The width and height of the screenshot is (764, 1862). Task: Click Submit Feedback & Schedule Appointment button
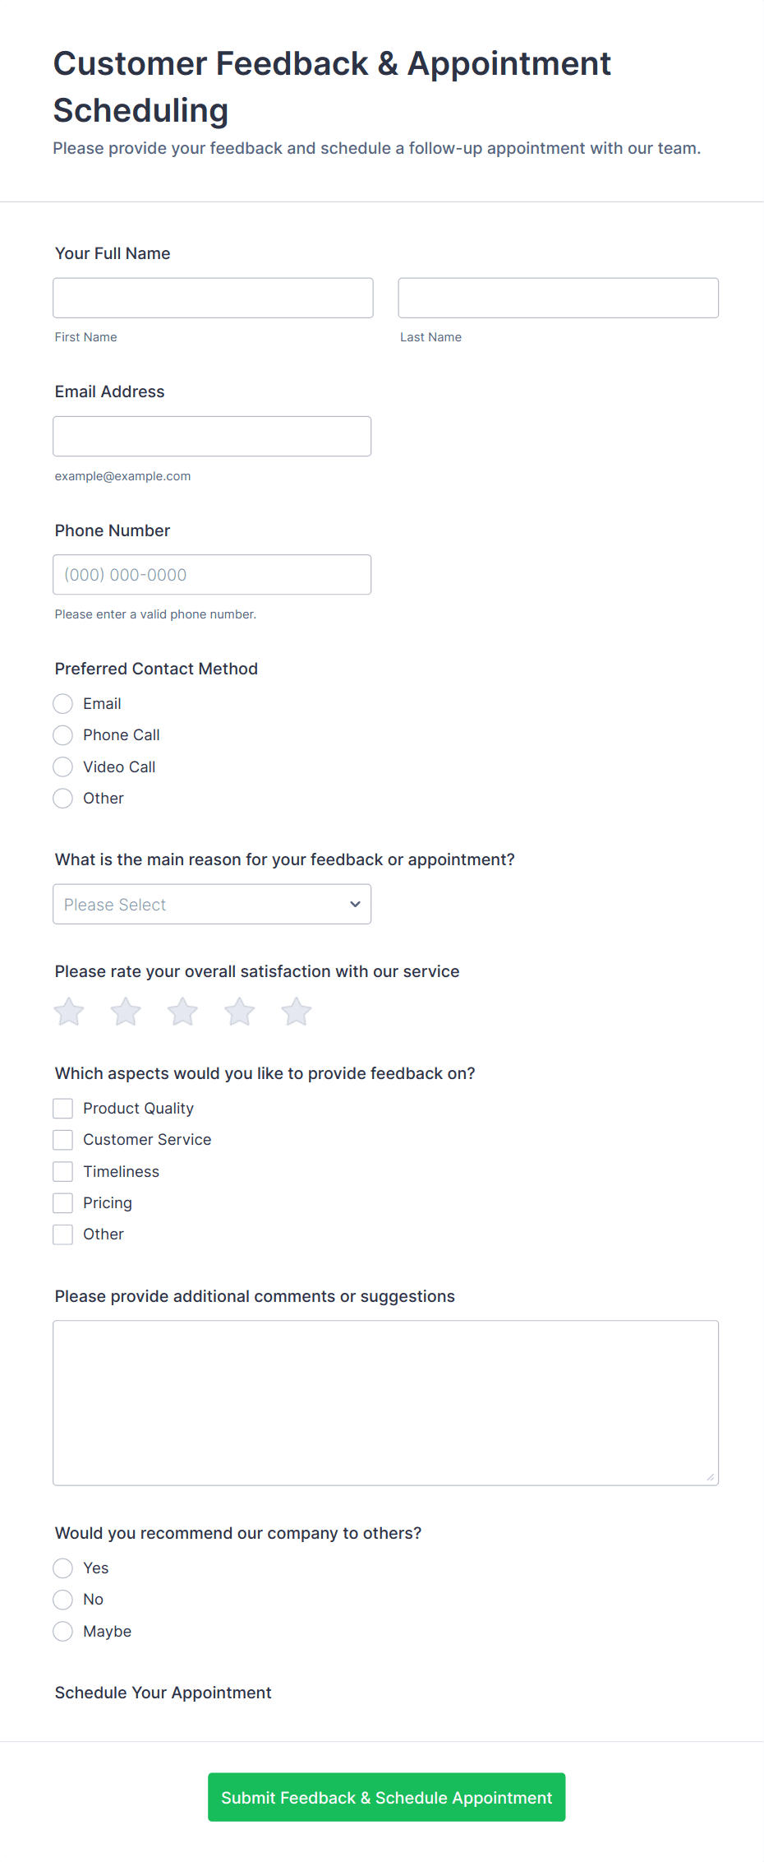tap(386, 1797)
